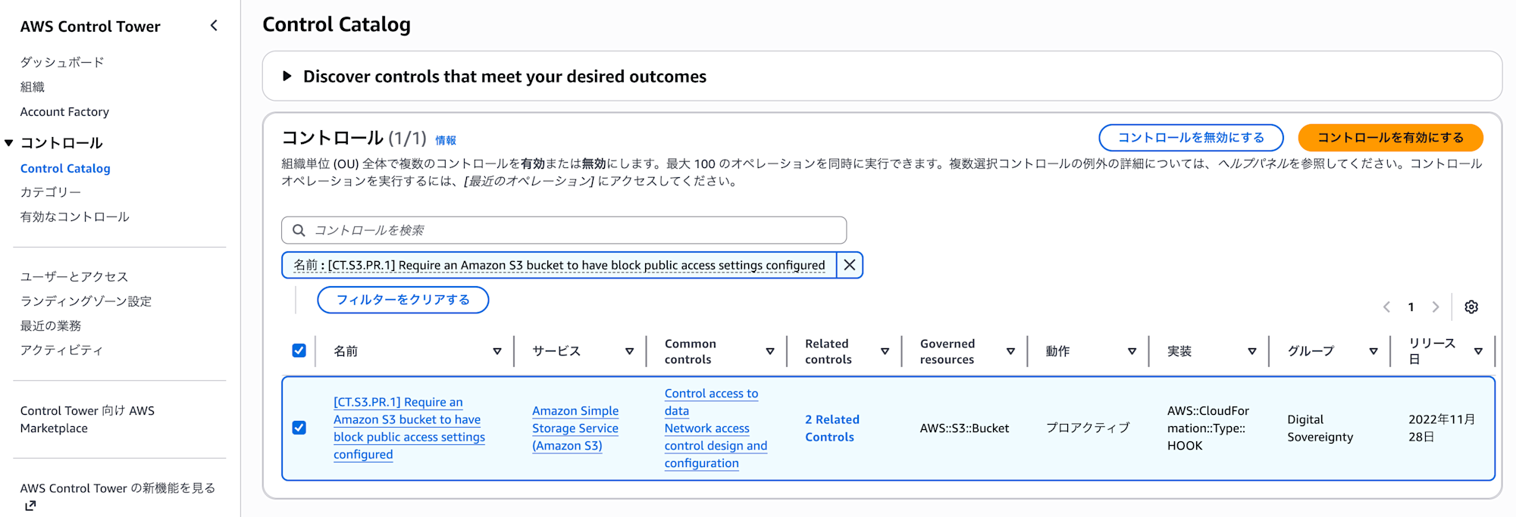Expand Discover controls that meet your desired outcomes
This screenshot has width=1516, height=517.
(x=287, y=76)
